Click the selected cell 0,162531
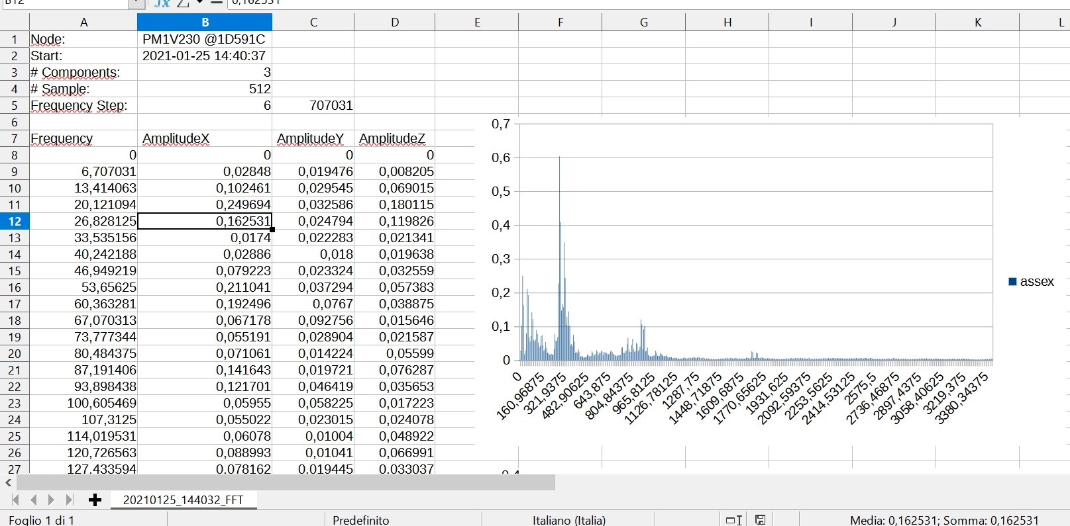 tap(205, 221)
